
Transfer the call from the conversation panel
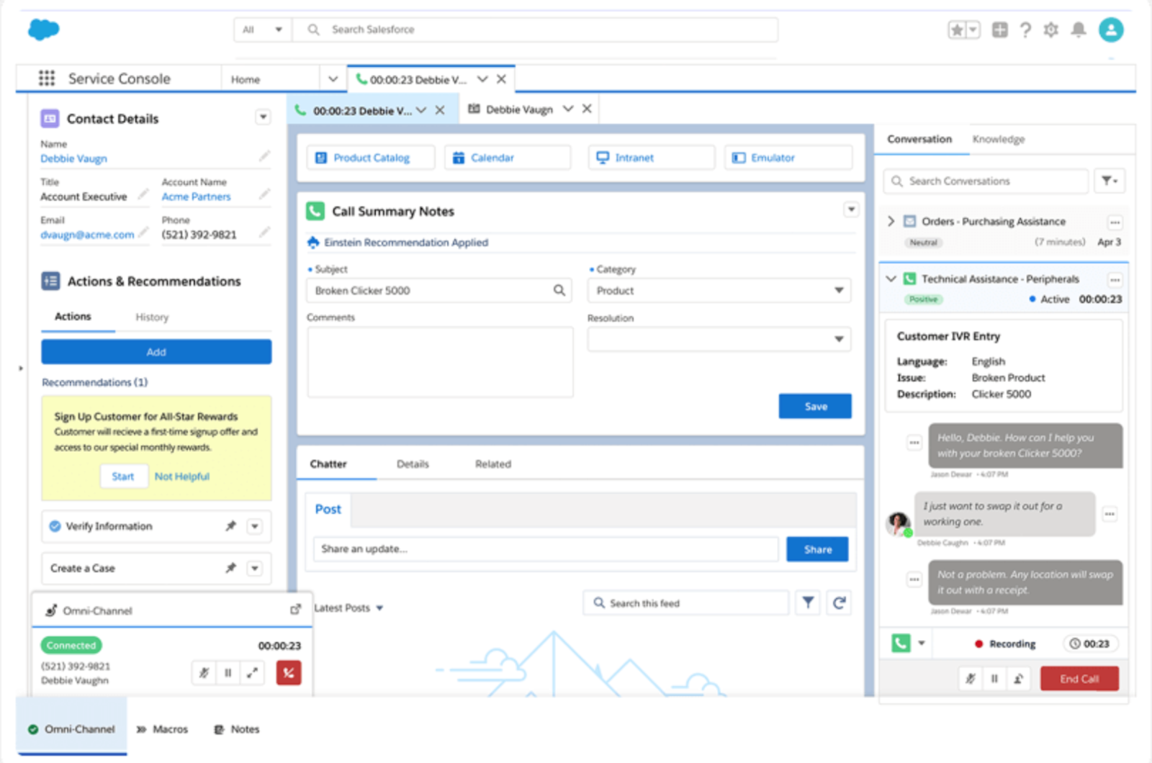pos(1018,678)
